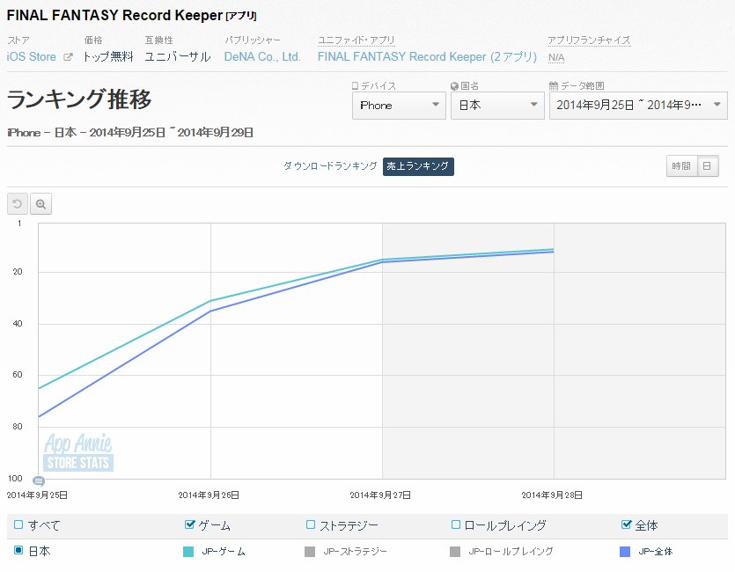Click the JP-ストラテジー gray swatch
Viewport: 735px width, 572px height.
309,552
